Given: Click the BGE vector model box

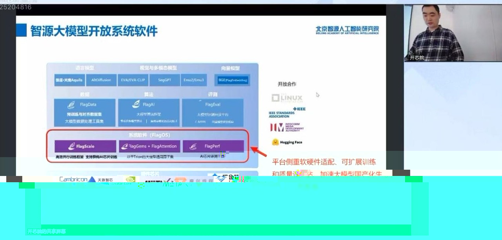Looking at the screenshot, I should pos(233,80).
